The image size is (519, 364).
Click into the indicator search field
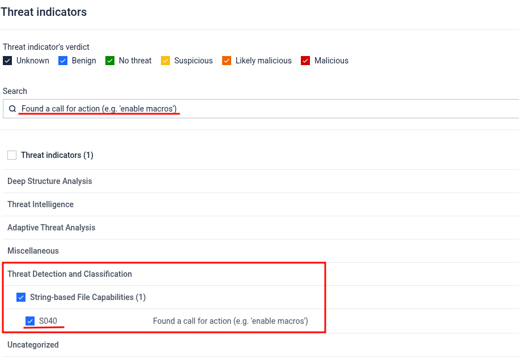262,109
